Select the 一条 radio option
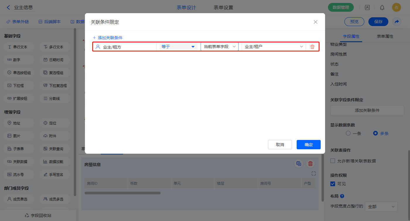 tap(348, 133)
